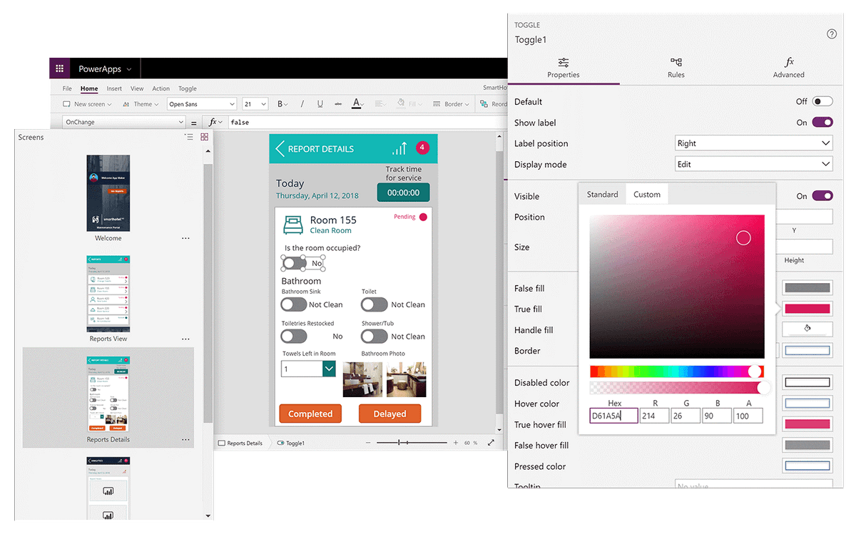Click the back arrow on Report Details screen
The width and height of the screenshot is (856, 534).
[278, 148]
